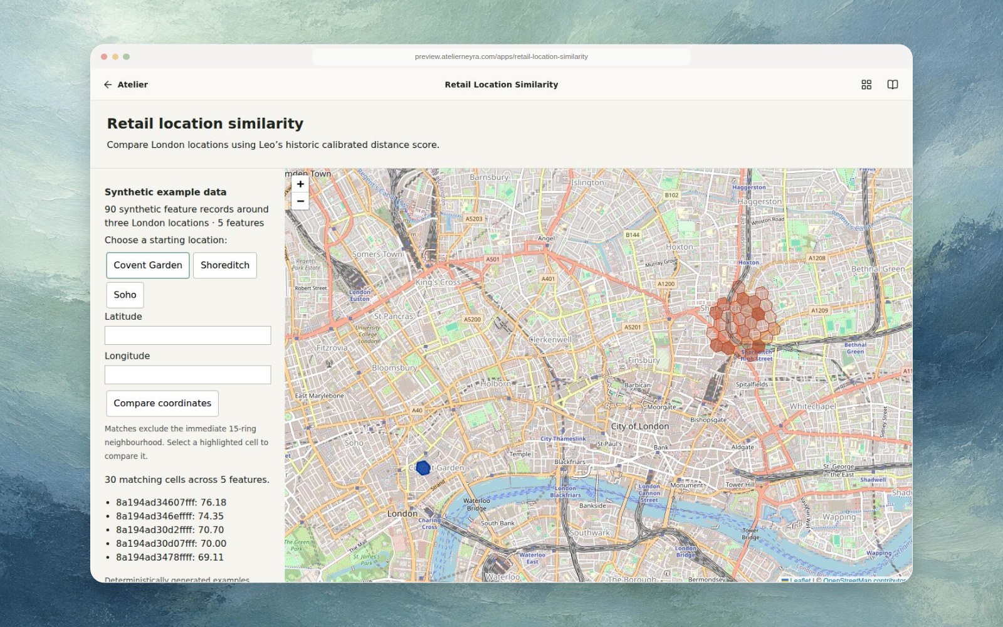The height and width of the screenshot is (627, 1003).
Task: Select match 8a194ad346effff: 74.35
Action: 170,516
